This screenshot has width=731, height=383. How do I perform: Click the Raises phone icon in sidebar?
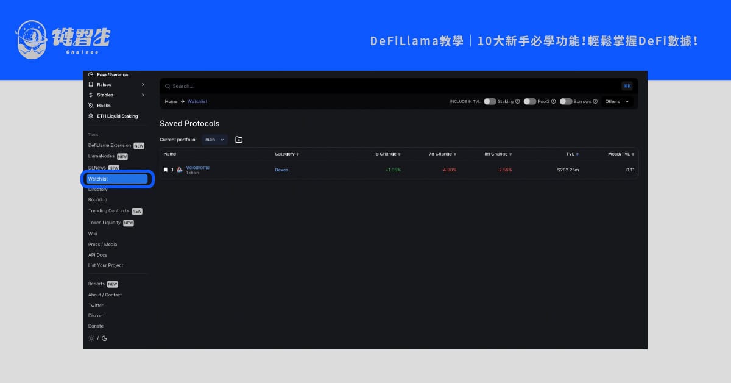(x=91, y=84)
